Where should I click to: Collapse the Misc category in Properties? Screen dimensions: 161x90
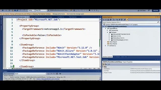click(x=103, y=67)
